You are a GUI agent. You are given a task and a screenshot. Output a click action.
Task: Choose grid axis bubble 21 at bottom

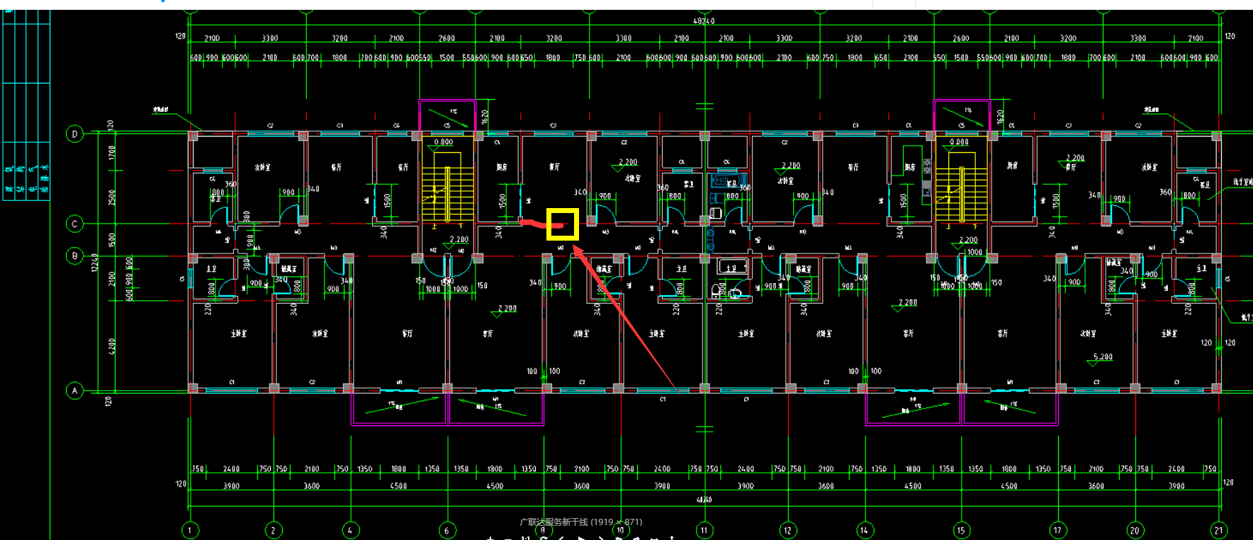point(1219,530)
